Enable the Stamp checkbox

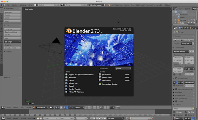[x=176, y=101]
